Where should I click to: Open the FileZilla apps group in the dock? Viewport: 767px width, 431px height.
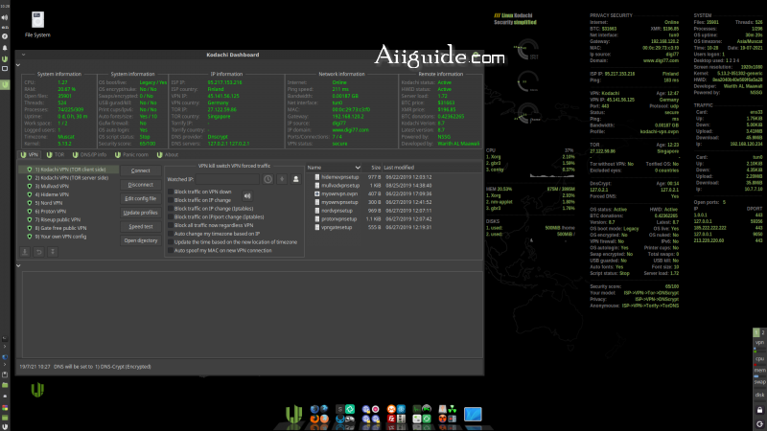(x=396, y=414)
